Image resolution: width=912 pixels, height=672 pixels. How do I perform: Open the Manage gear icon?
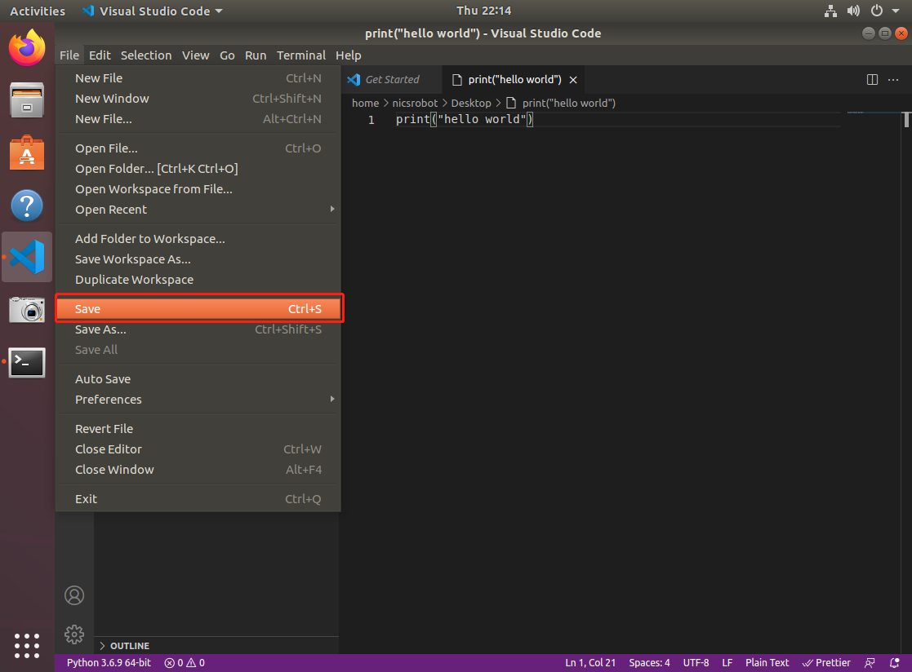point(74,634)
